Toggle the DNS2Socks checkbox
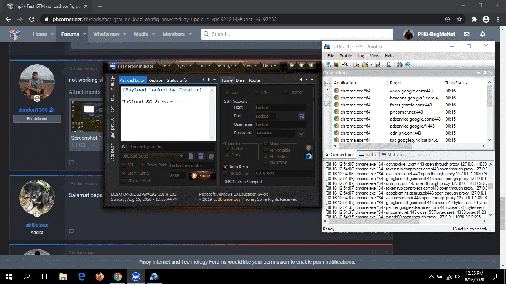This screenshot has height=284, width=506. (x=225, y=173)
